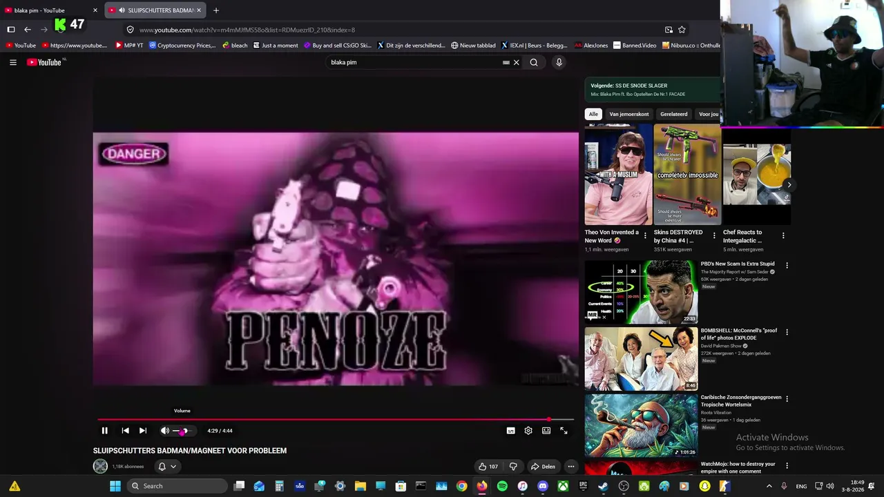View site info shield in address bar
Screen dimensions: 884x497
tap(130, 30)
